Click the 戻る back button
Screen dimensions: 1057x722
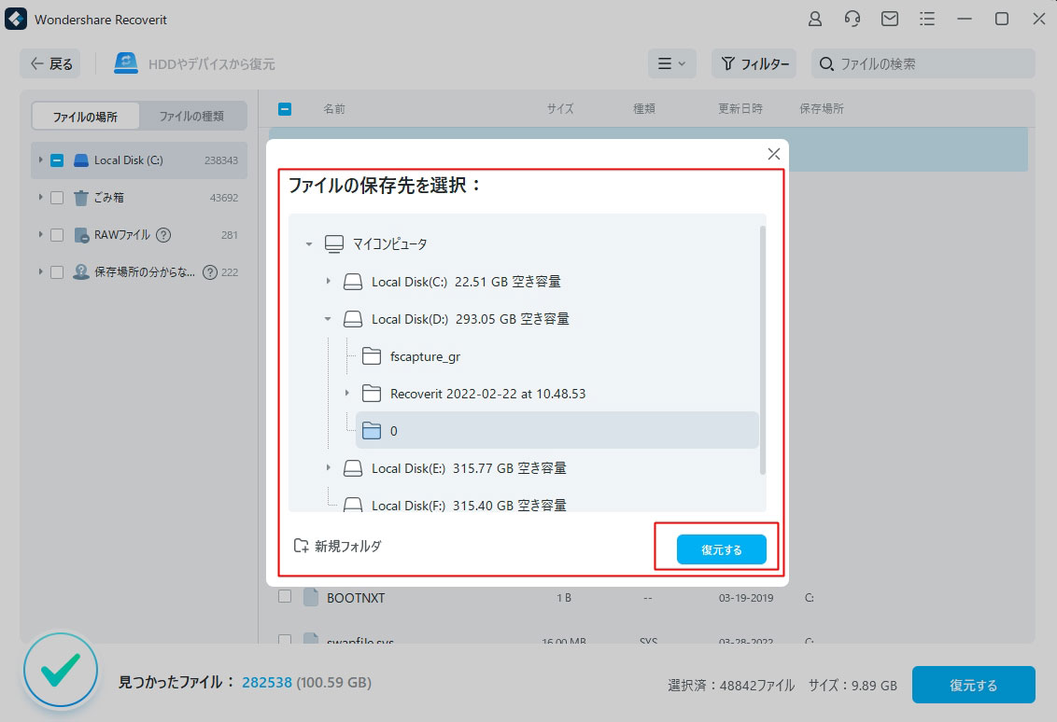(x=50, y=63)
